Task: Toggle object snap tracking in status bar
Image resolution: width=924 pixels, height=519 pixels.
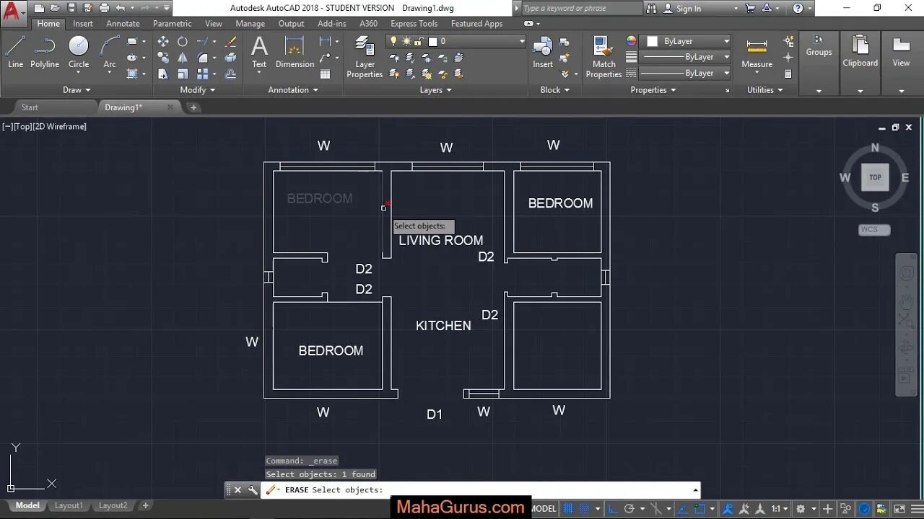Action: pyautogui.click(x=681, y=509)
